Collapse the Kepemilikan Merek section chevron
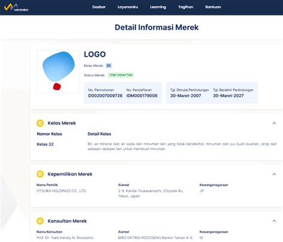This screenshot has width=283, height=242. point(274,174)
